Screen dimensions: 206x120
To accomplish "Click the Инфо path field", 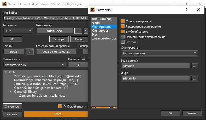I will pos(156,78).
